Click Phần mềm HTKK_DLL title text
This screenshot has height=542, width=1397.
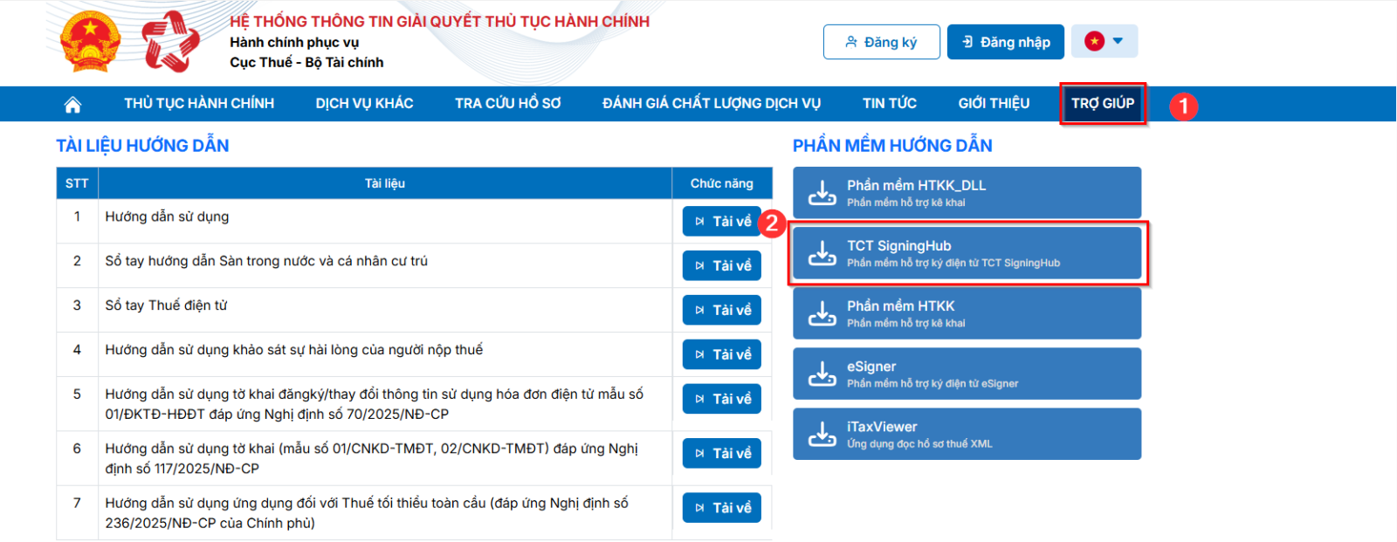tap(916, 185)
